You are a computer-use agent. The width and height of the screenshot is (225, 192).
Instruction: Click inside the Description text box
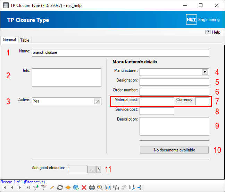pyautogui.click(x=174, y=126)
